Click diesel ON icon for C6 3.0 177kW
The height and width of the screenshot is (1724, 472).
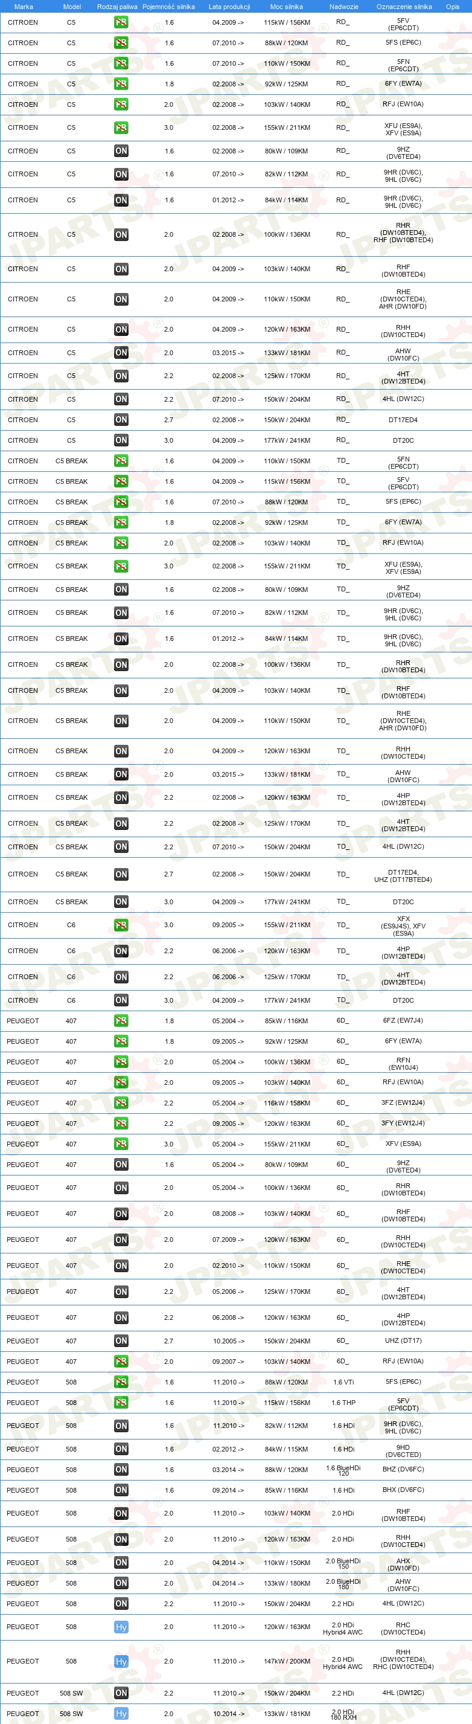(121, 1000)
